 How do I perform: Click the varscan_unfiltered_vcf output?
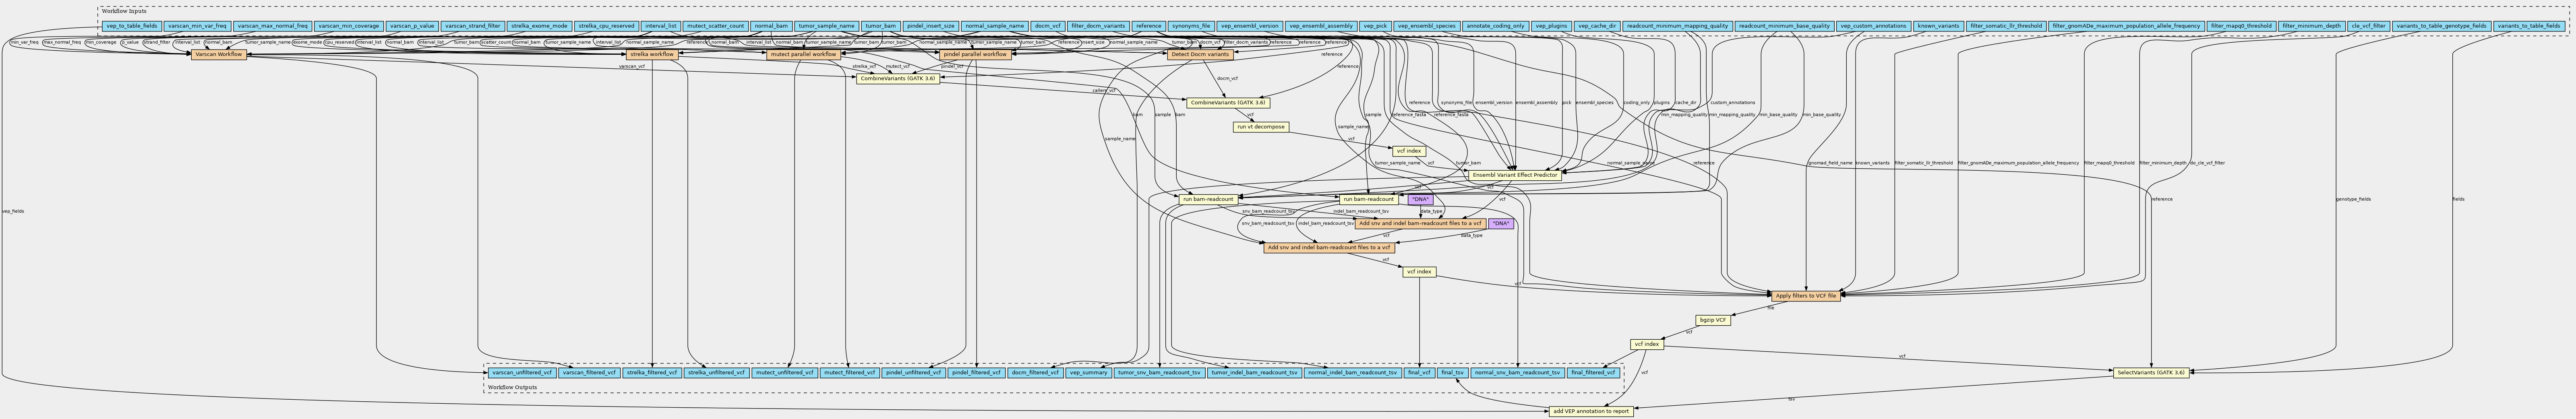coord(521,372)
